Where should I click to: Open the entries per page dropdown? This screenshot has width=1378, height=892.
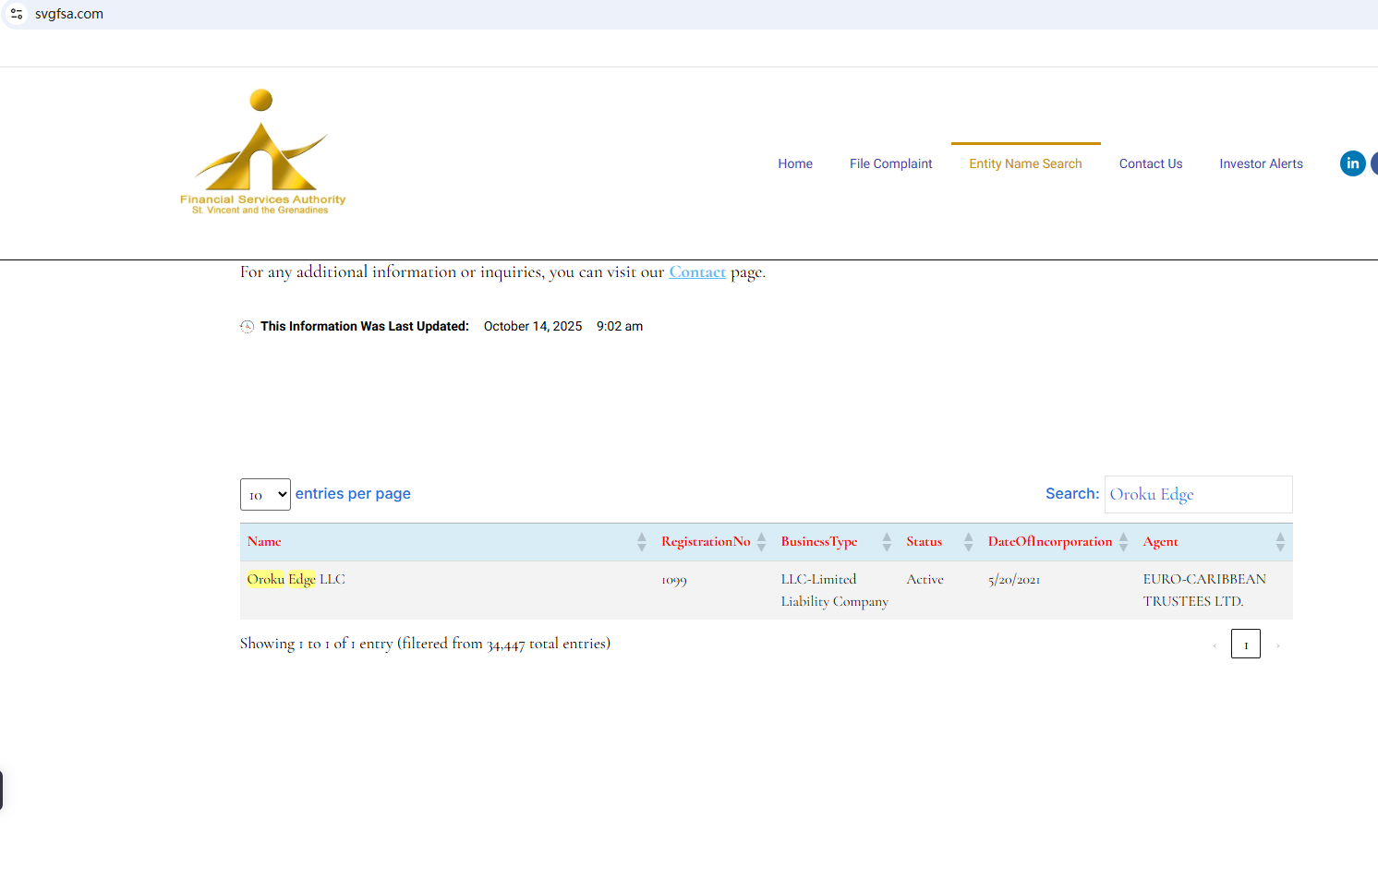(265, 495)
